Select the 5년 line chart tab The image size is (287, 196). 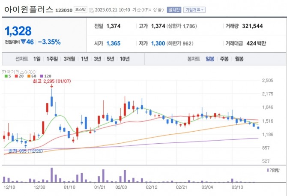(x=111, y=59)
